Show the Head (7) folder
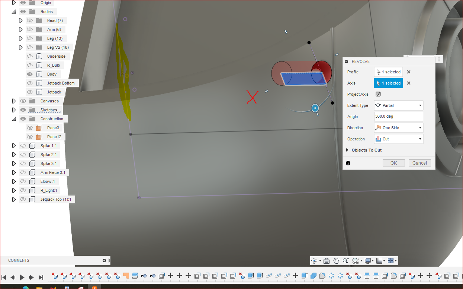 click(x=30, y=20)
